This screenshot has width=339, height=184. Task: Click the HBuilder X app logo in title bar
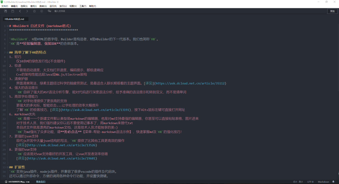pos(2,2)
